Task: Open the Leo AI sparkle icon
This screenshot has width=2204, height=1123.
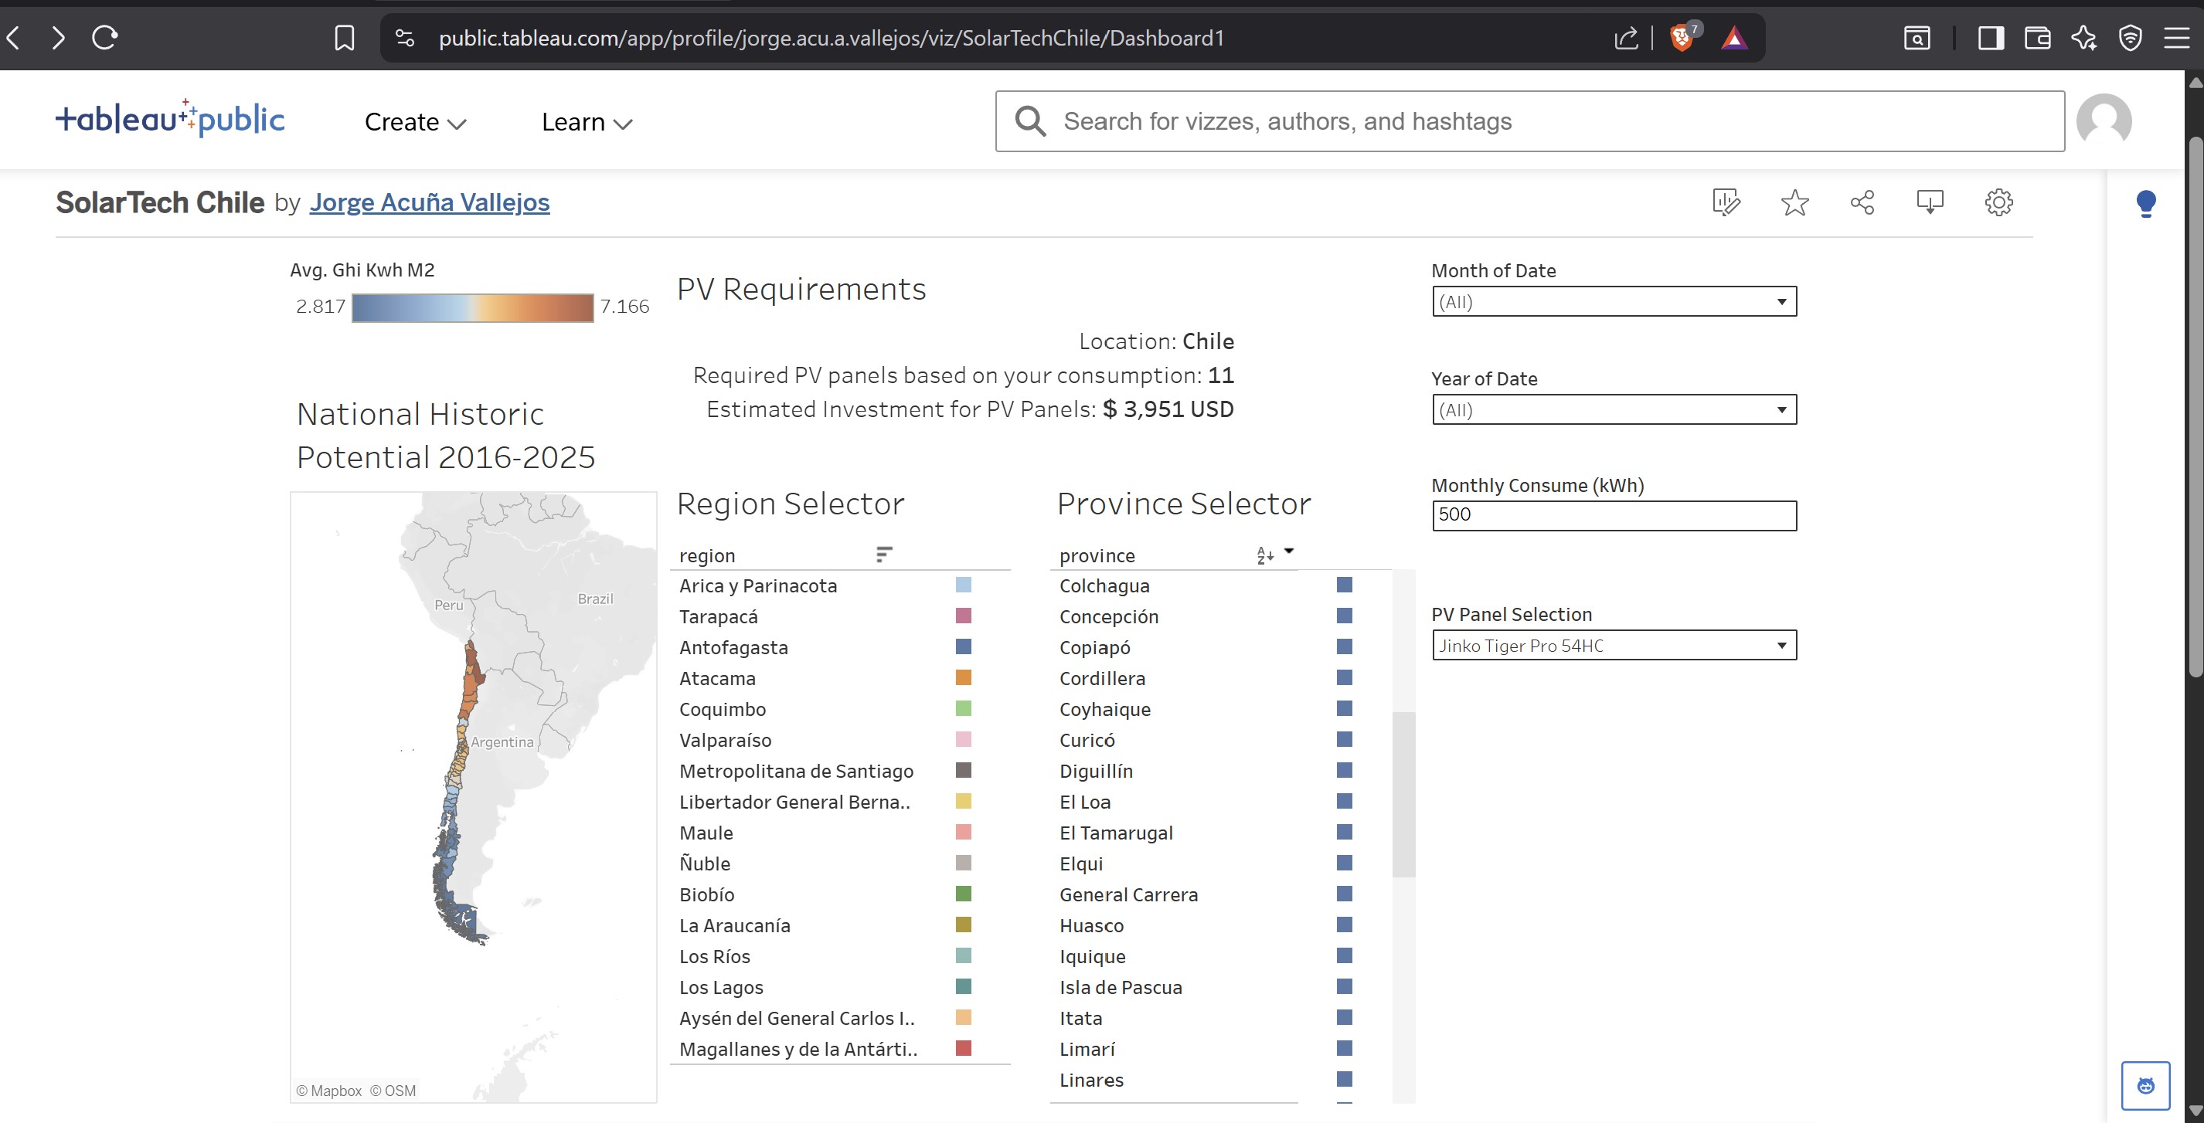Action: click(2084, 38)
